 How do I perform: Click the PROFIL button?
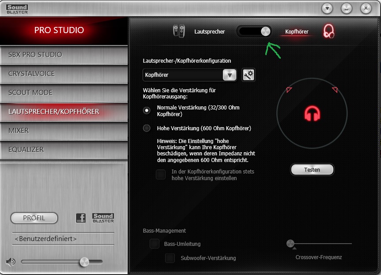pyautogui.click(x=34, y=218)
